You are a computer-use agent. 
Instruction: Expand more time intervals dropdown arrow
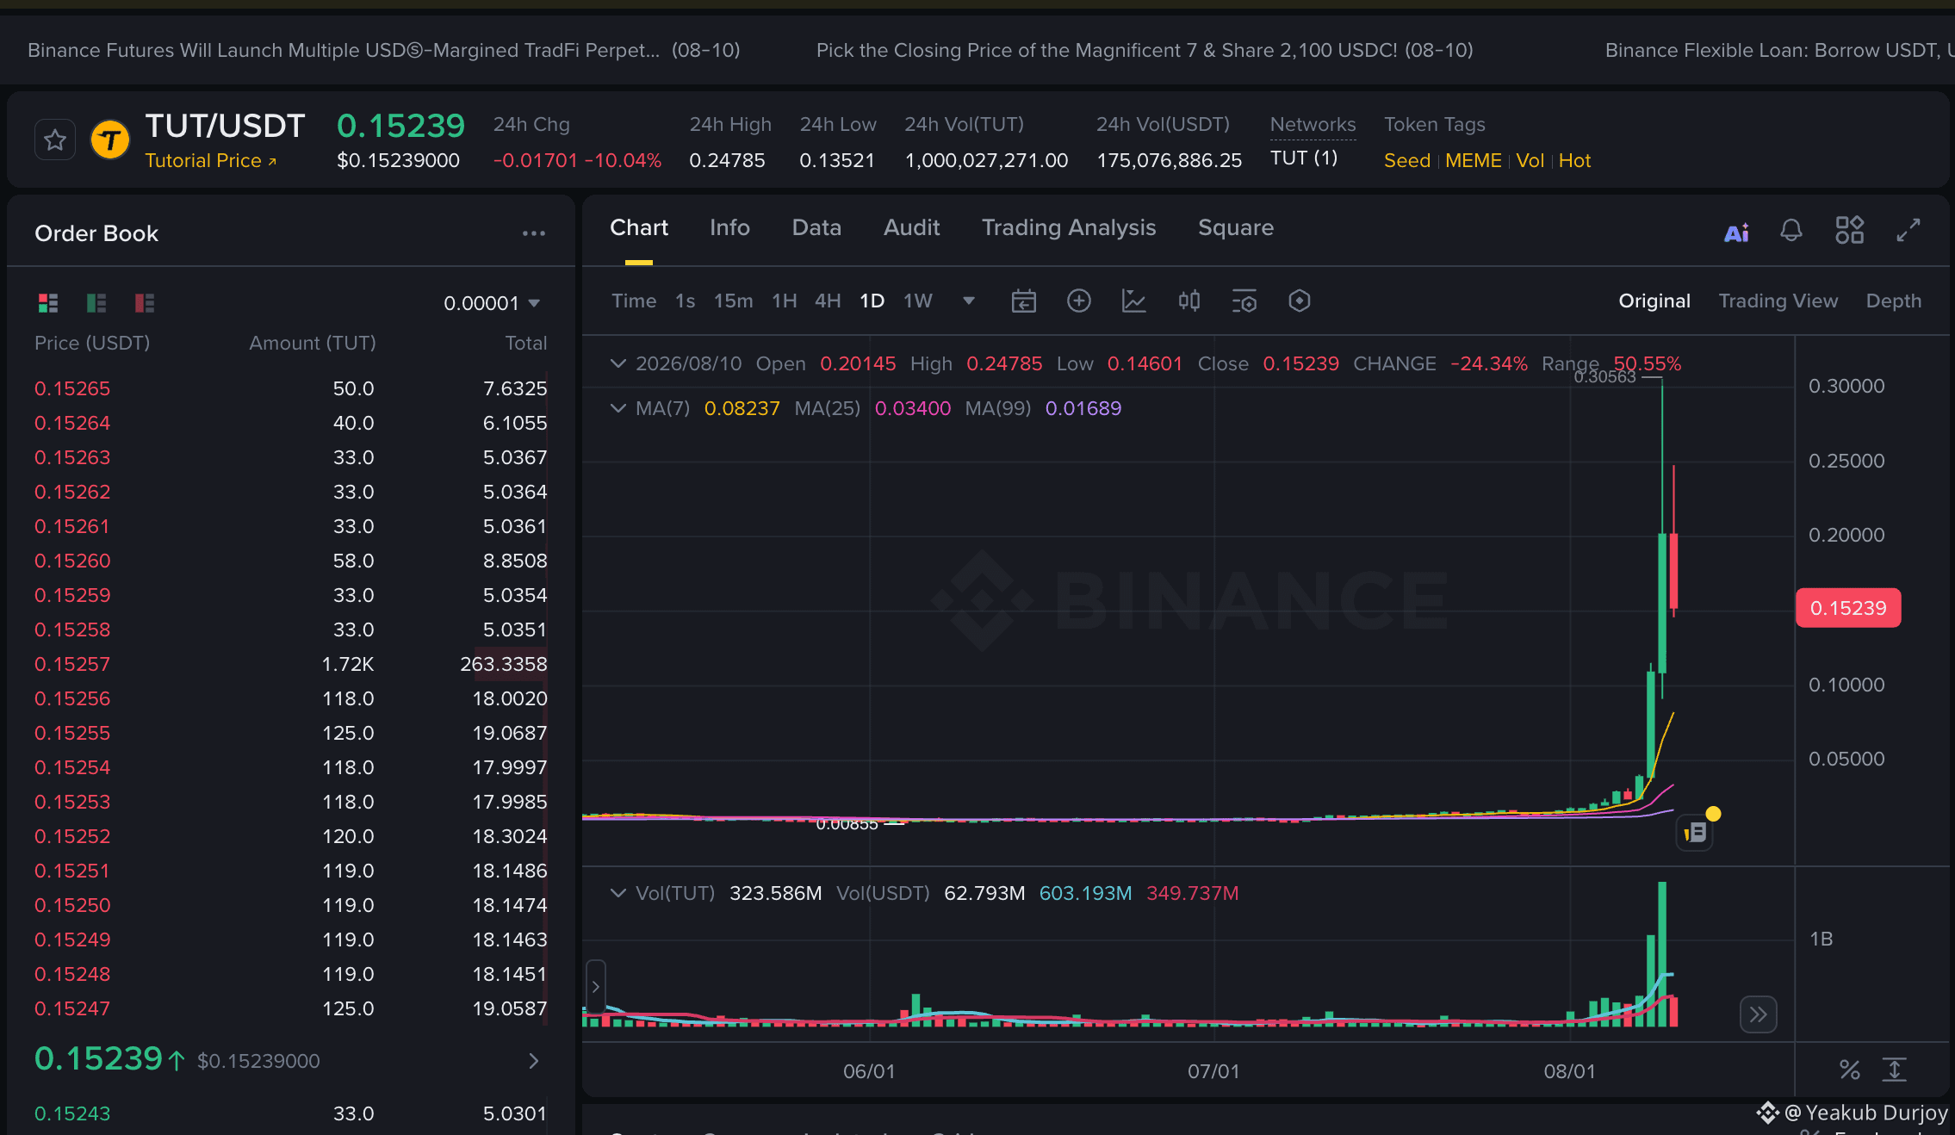tap(969, 301)
